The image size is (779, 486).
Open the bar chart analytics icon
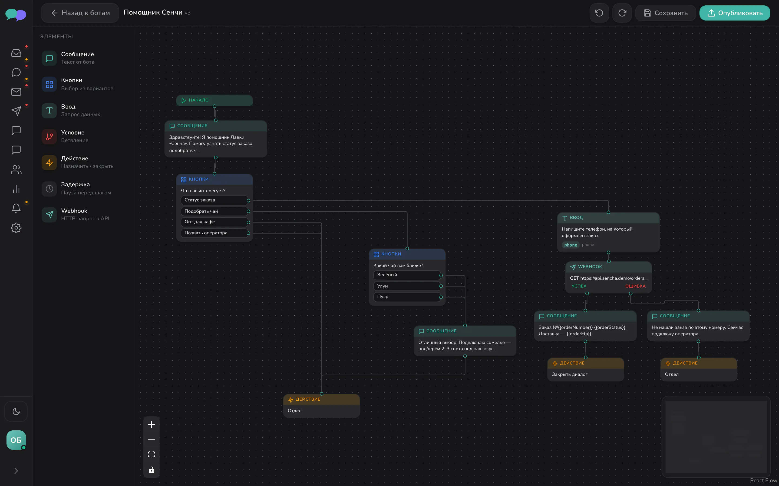tap(16, 189)
